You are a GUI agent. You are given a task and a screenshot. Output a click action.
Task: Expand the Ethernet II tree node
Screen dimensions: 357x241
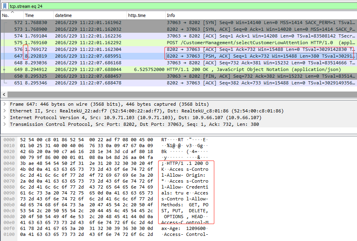4,111
